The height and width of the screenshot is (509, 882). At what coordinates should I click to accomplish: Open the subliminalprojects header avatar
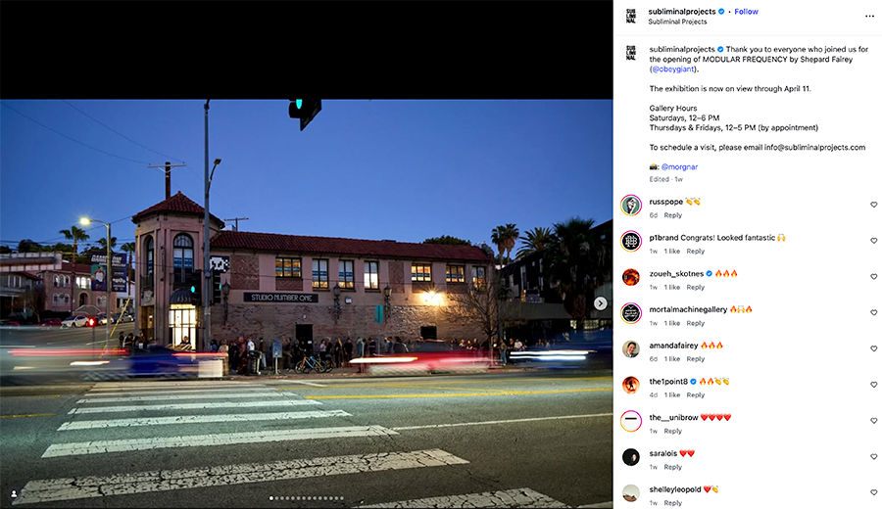(630, 17)
